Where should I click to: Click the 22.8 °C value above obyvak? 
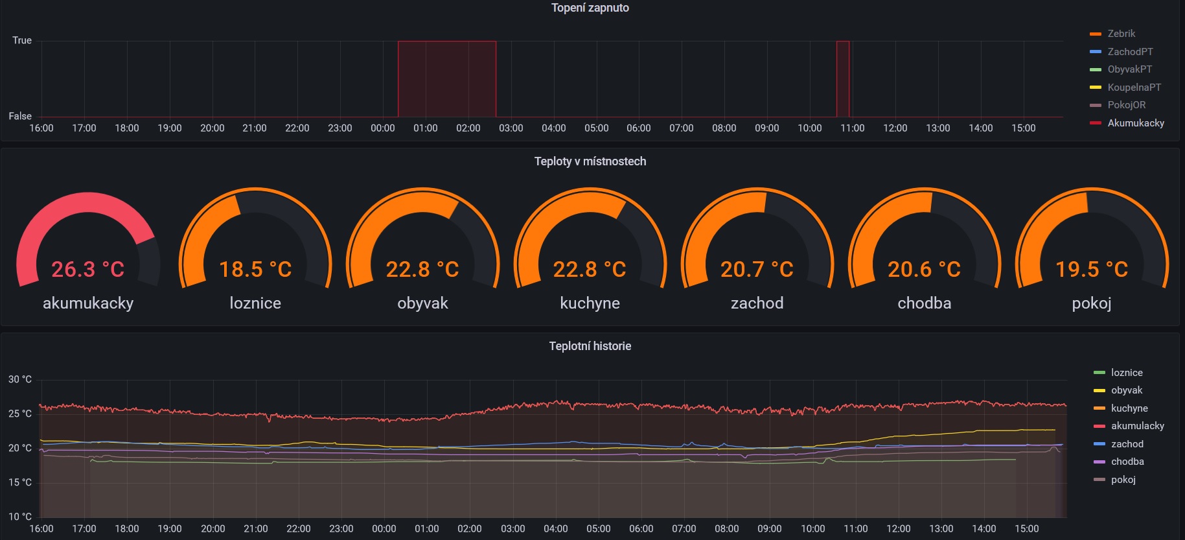point(422,269)
